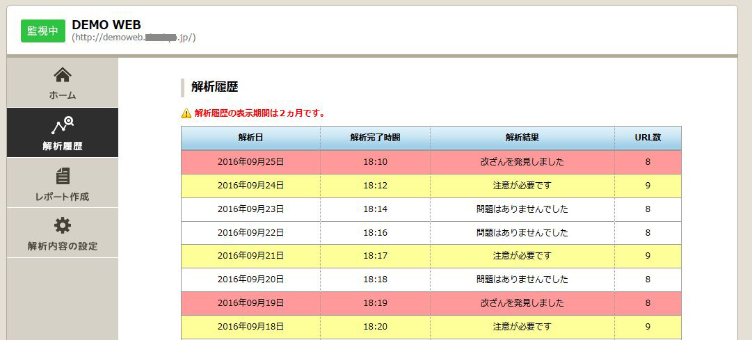Select the レポート作成 sidebar label
Viewport: 752px width, 340px height.
(x=63, y=197)
